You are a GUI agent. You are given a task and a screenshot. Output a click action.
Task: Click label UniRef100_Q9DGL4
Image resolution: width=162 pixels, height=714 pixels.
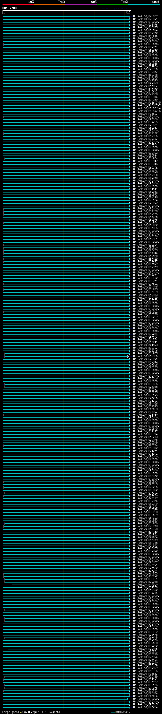pos(145,245)
